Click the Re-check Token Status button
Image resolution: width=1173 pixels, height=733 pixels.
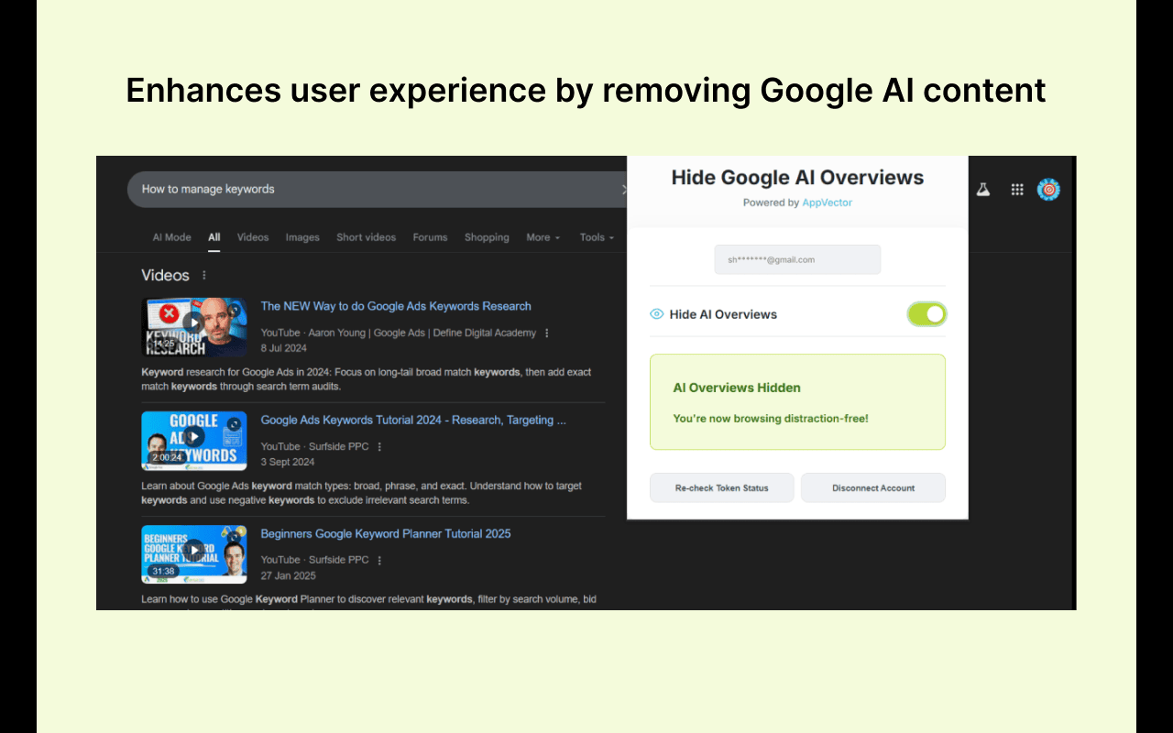(x=722, y=488)
